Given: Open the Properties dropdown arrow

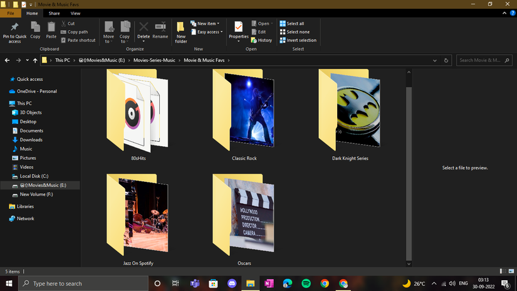Looking at the screenshot, I should pos(238,41).
